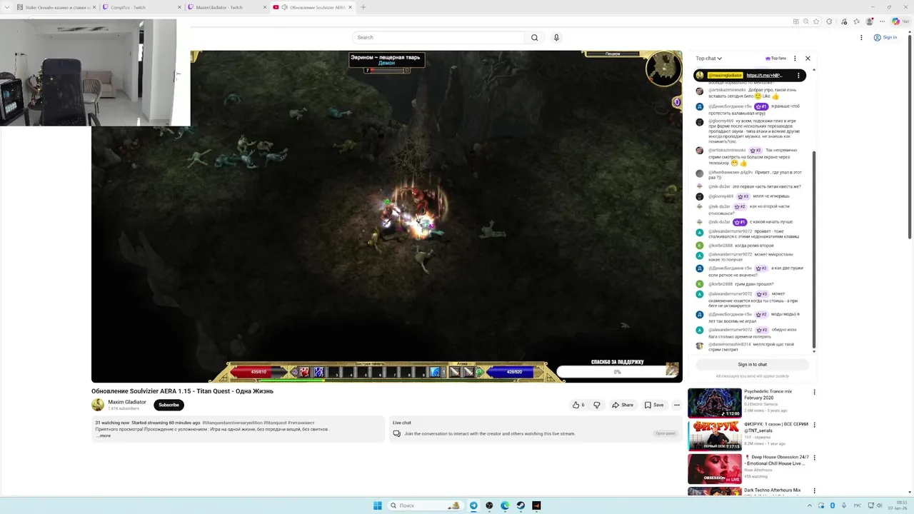
Task: Open the favorites list icon
Action: pyautogui.click(x=856, y=21)
